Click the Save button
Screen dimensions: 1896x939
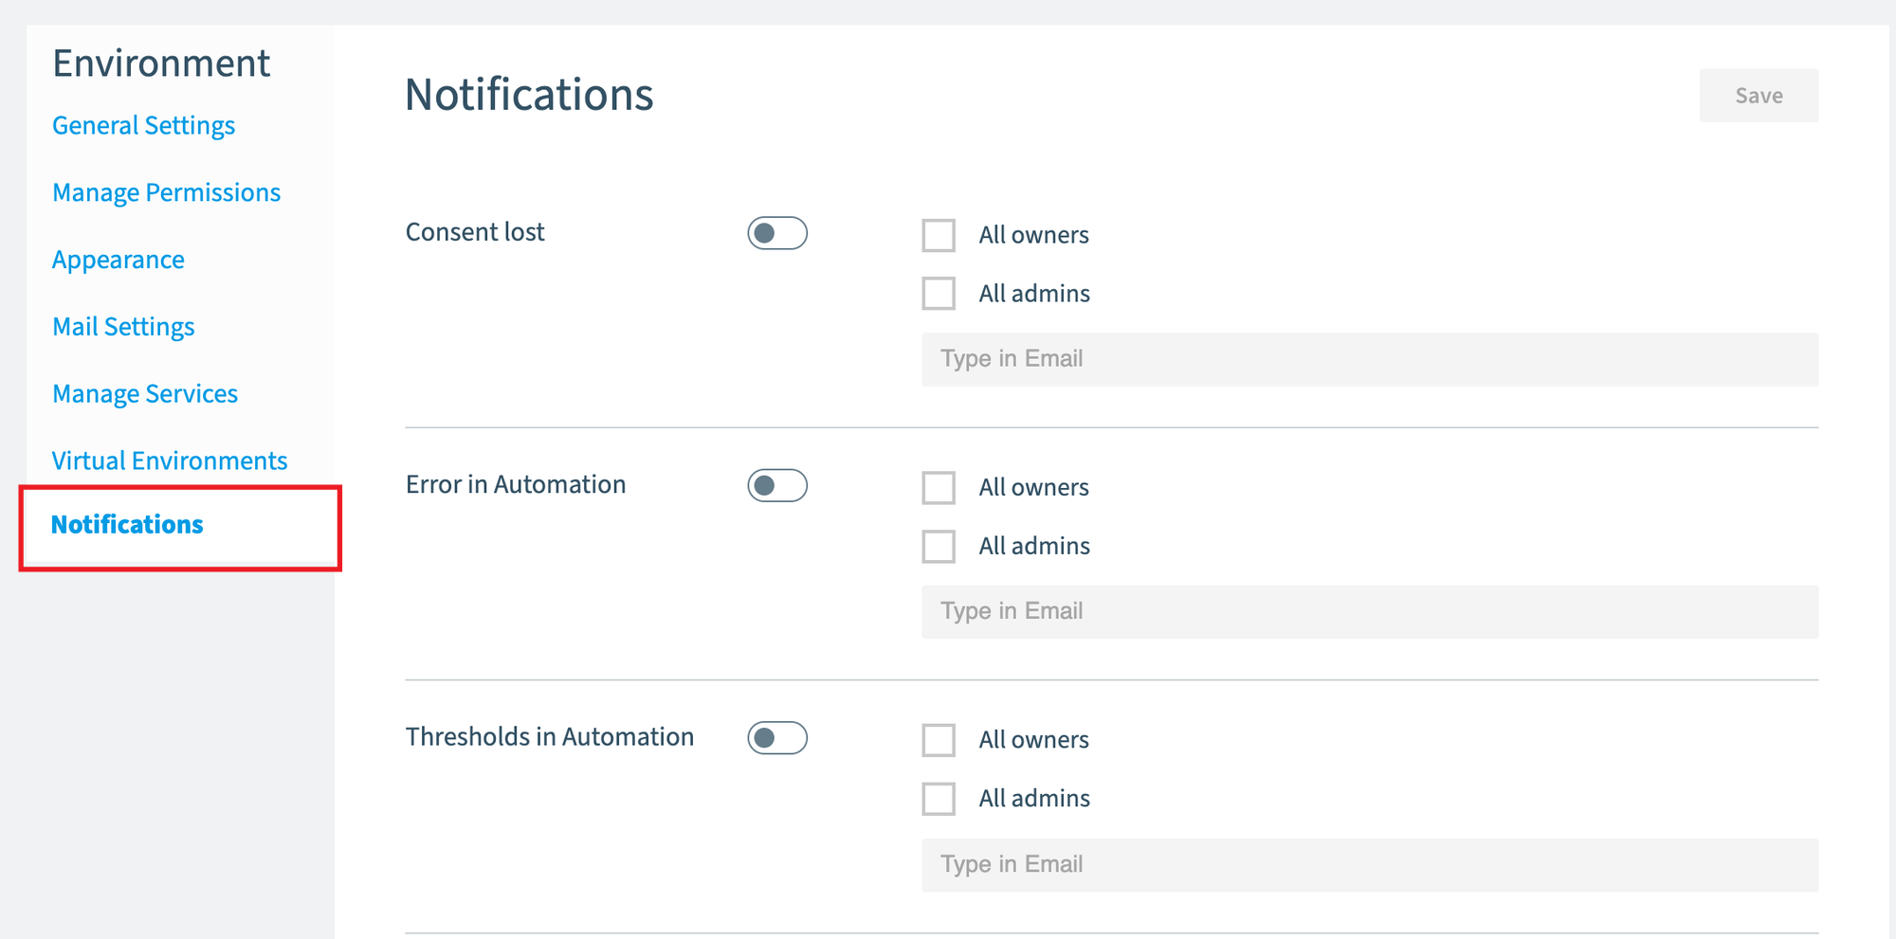1759,96
